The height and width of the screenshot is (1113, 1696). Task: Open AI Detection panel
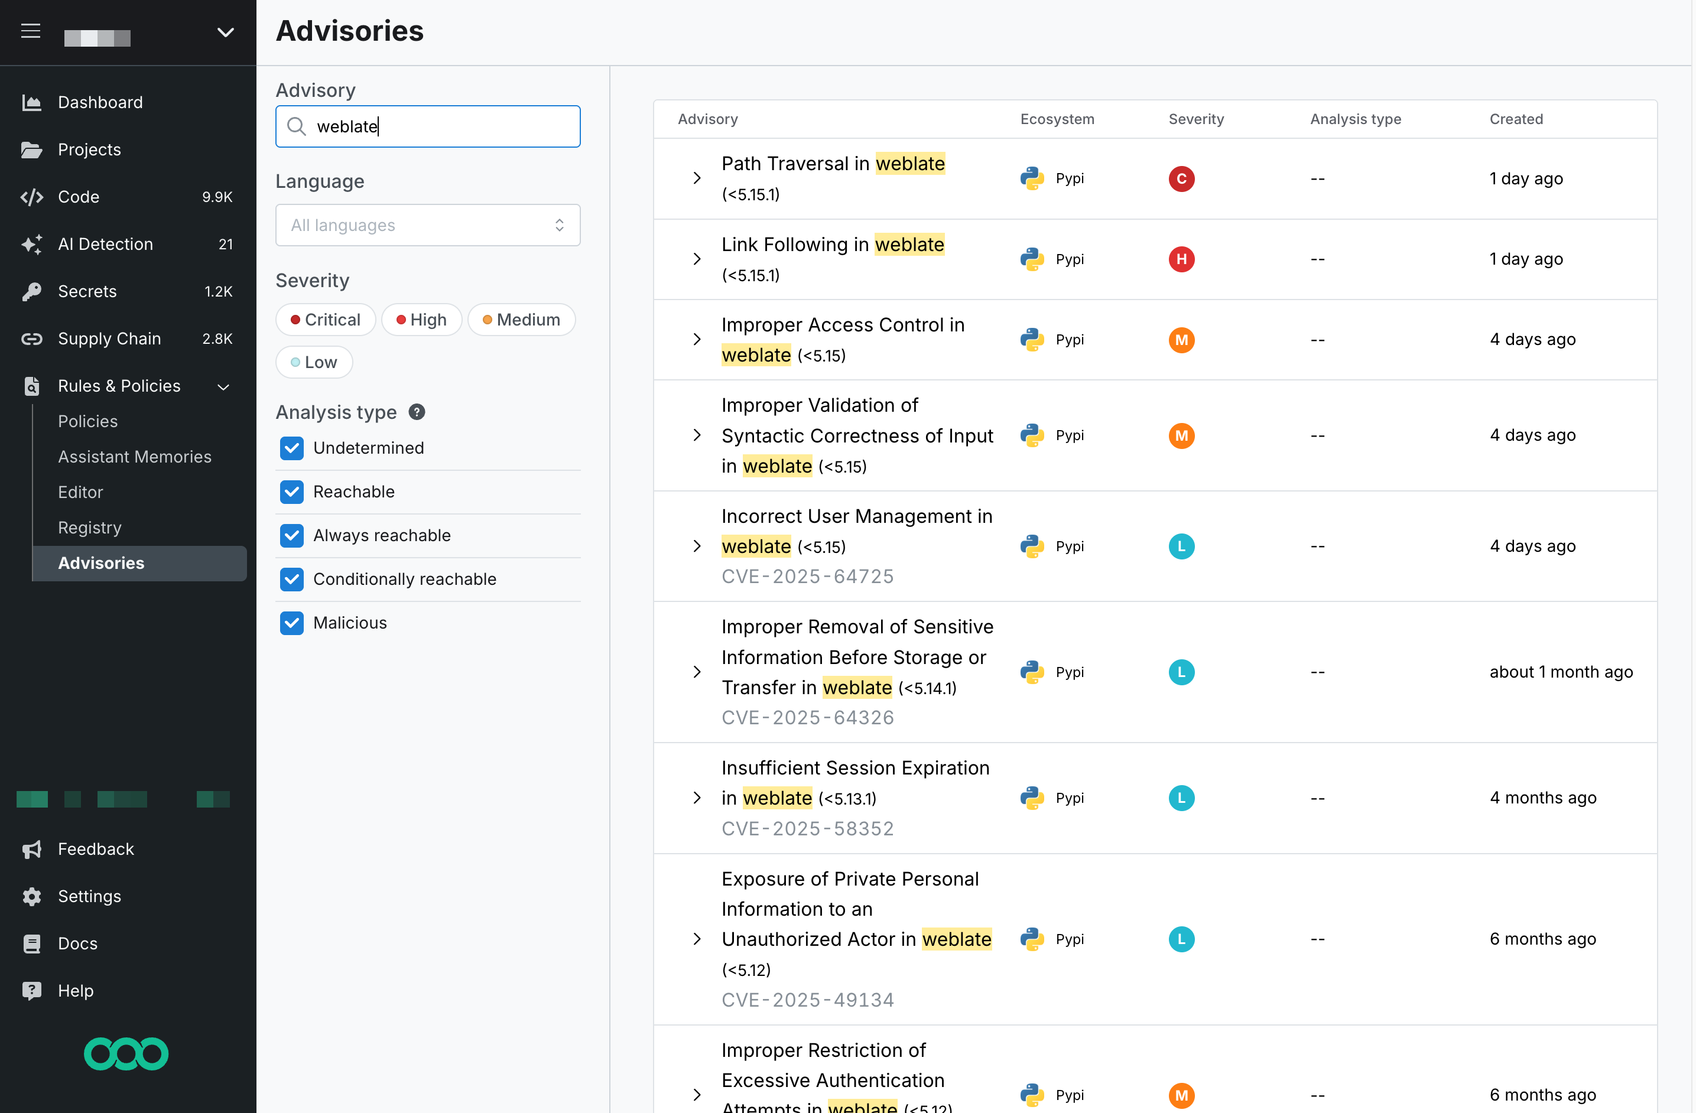[105, 244]
